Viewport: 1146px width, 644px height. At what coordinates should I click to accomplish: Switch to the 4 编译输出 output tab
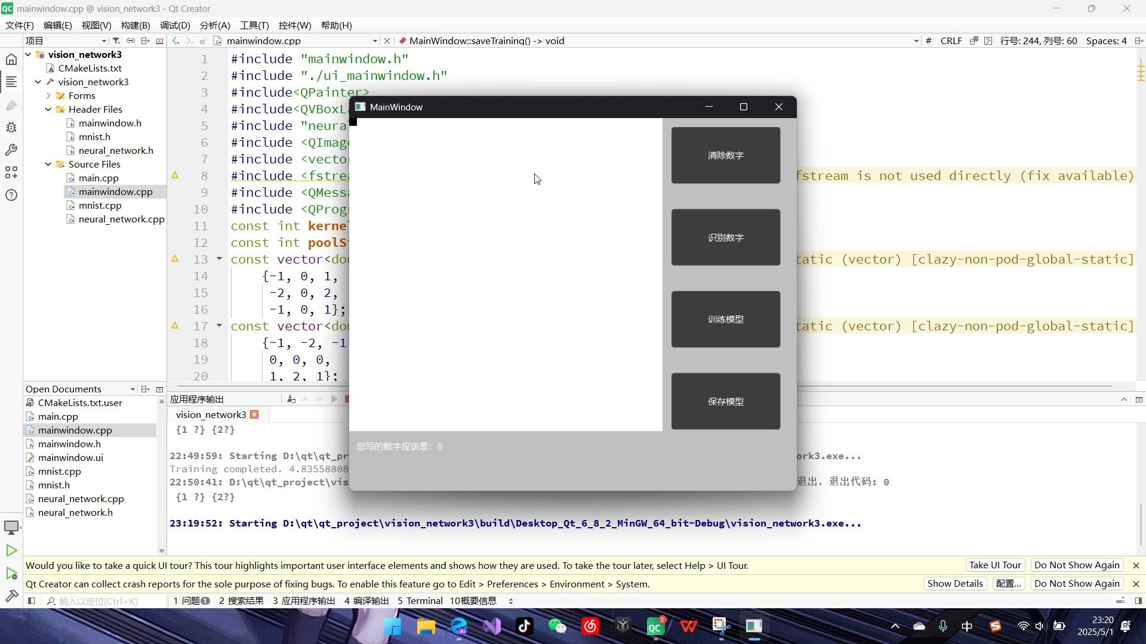(366, 601)
